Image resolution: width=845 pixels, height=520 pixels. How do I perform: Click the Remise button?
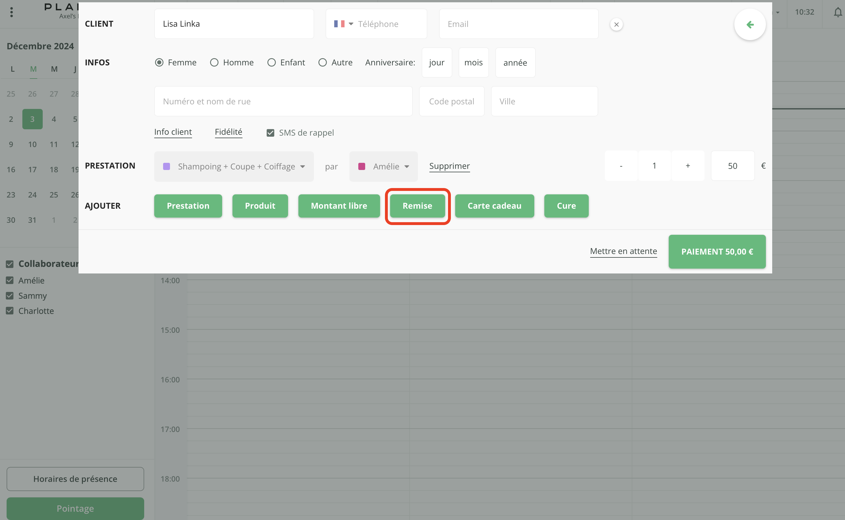pos(417,206)
